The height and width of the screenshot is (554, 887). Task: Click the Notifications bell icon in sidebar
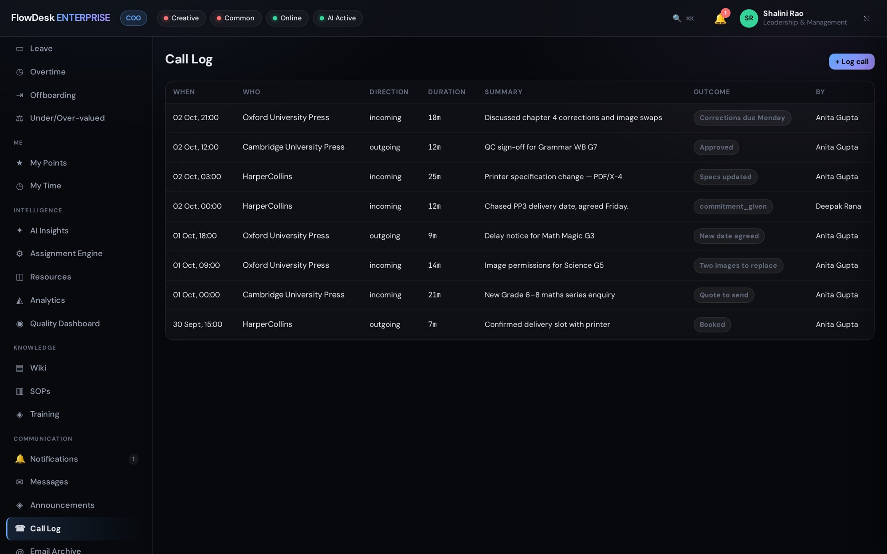(20, 459)
